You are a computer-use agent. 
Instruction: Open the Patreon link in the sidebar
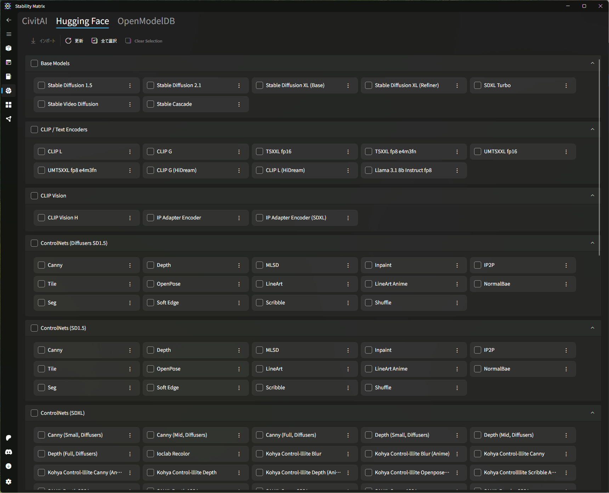[8, 438]
